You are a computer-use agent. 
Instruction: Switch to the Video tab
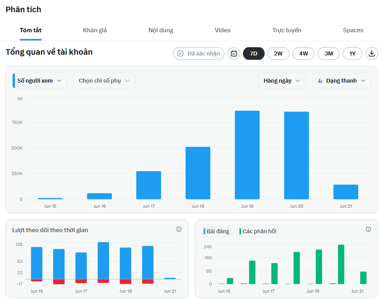point(223,30)
